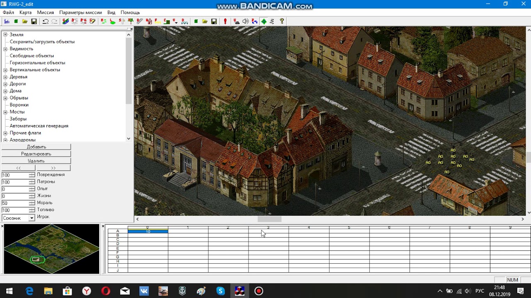Image resolution: width=531 pixels, height=298 pixels.
Task: Select the blue table cell containing 10
Action: point(148,232)
